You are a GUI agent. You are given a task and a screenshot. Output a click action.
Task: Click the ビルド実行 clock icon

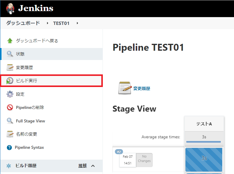point(10,81)
